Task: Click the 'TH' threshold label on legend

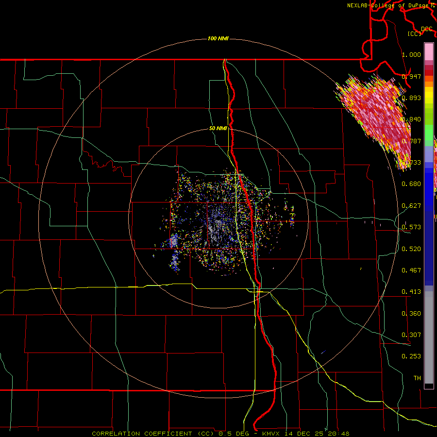Action: click(417, 378)
